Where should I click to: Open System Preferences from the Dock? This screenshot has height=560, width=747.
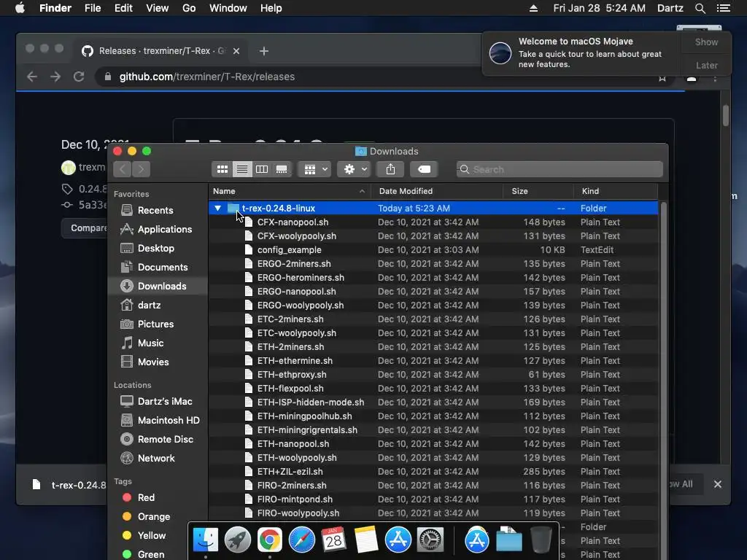[x=430, y=540]
